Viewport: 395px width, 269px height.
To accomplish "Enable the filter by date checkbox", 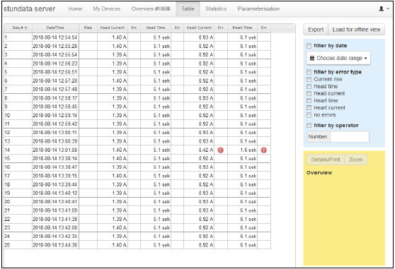I will pyautogui.click(x=309, y=46).
